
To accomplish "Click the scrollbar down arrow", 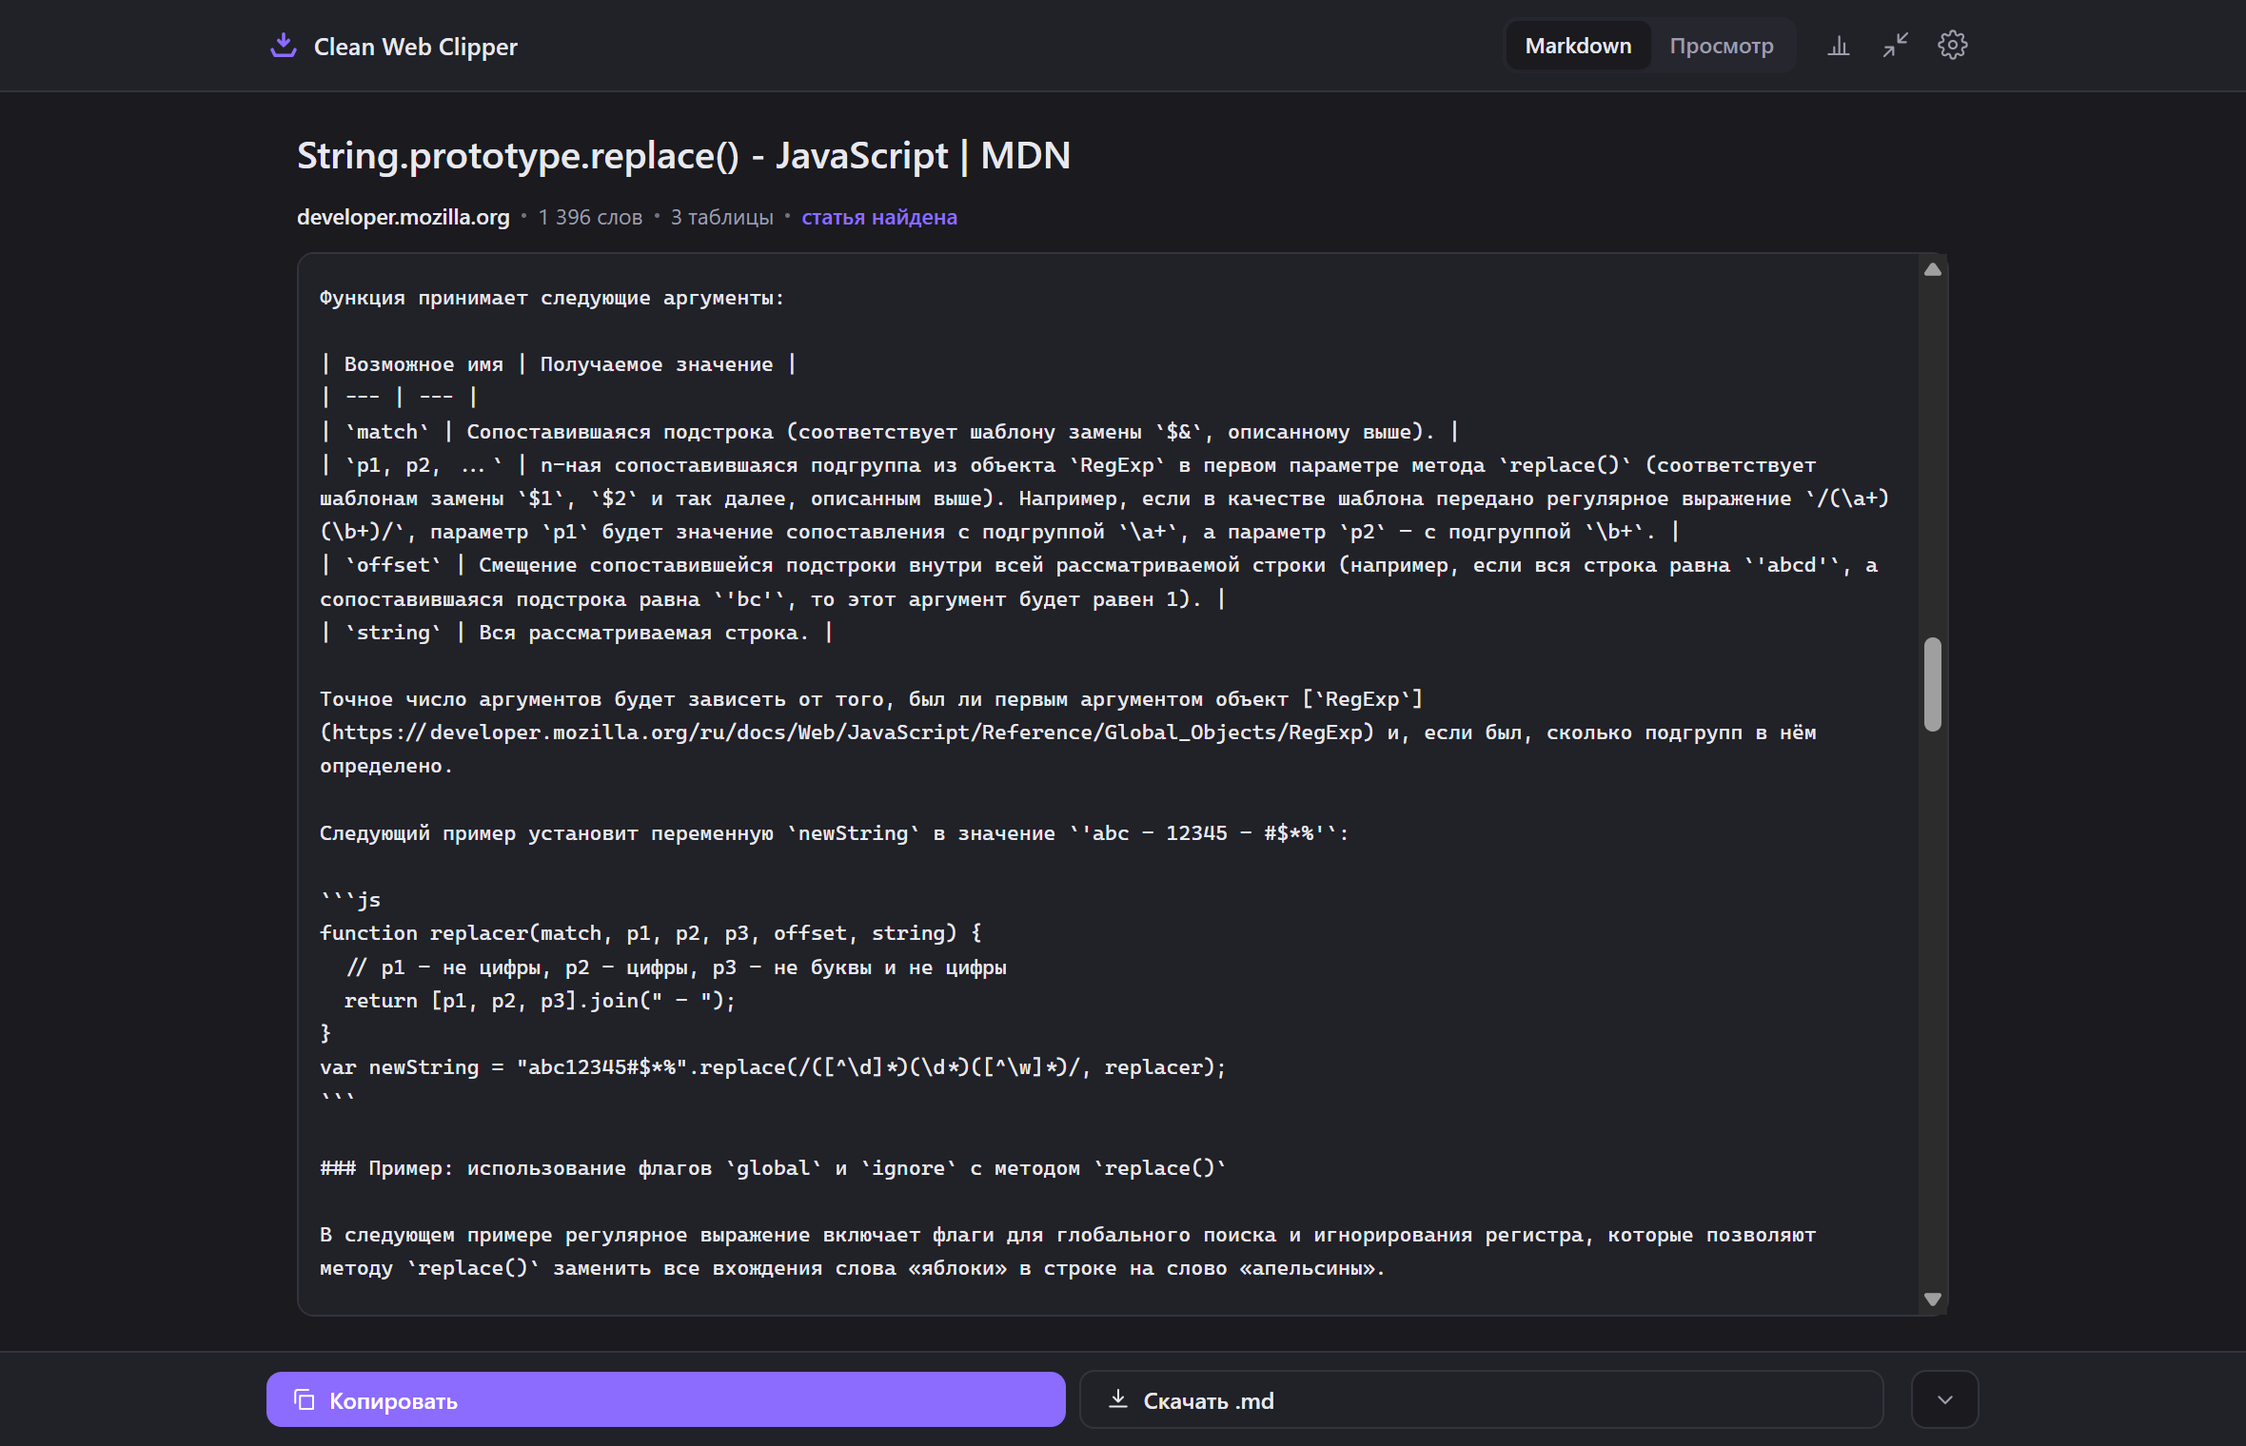I will 1932,1299.
